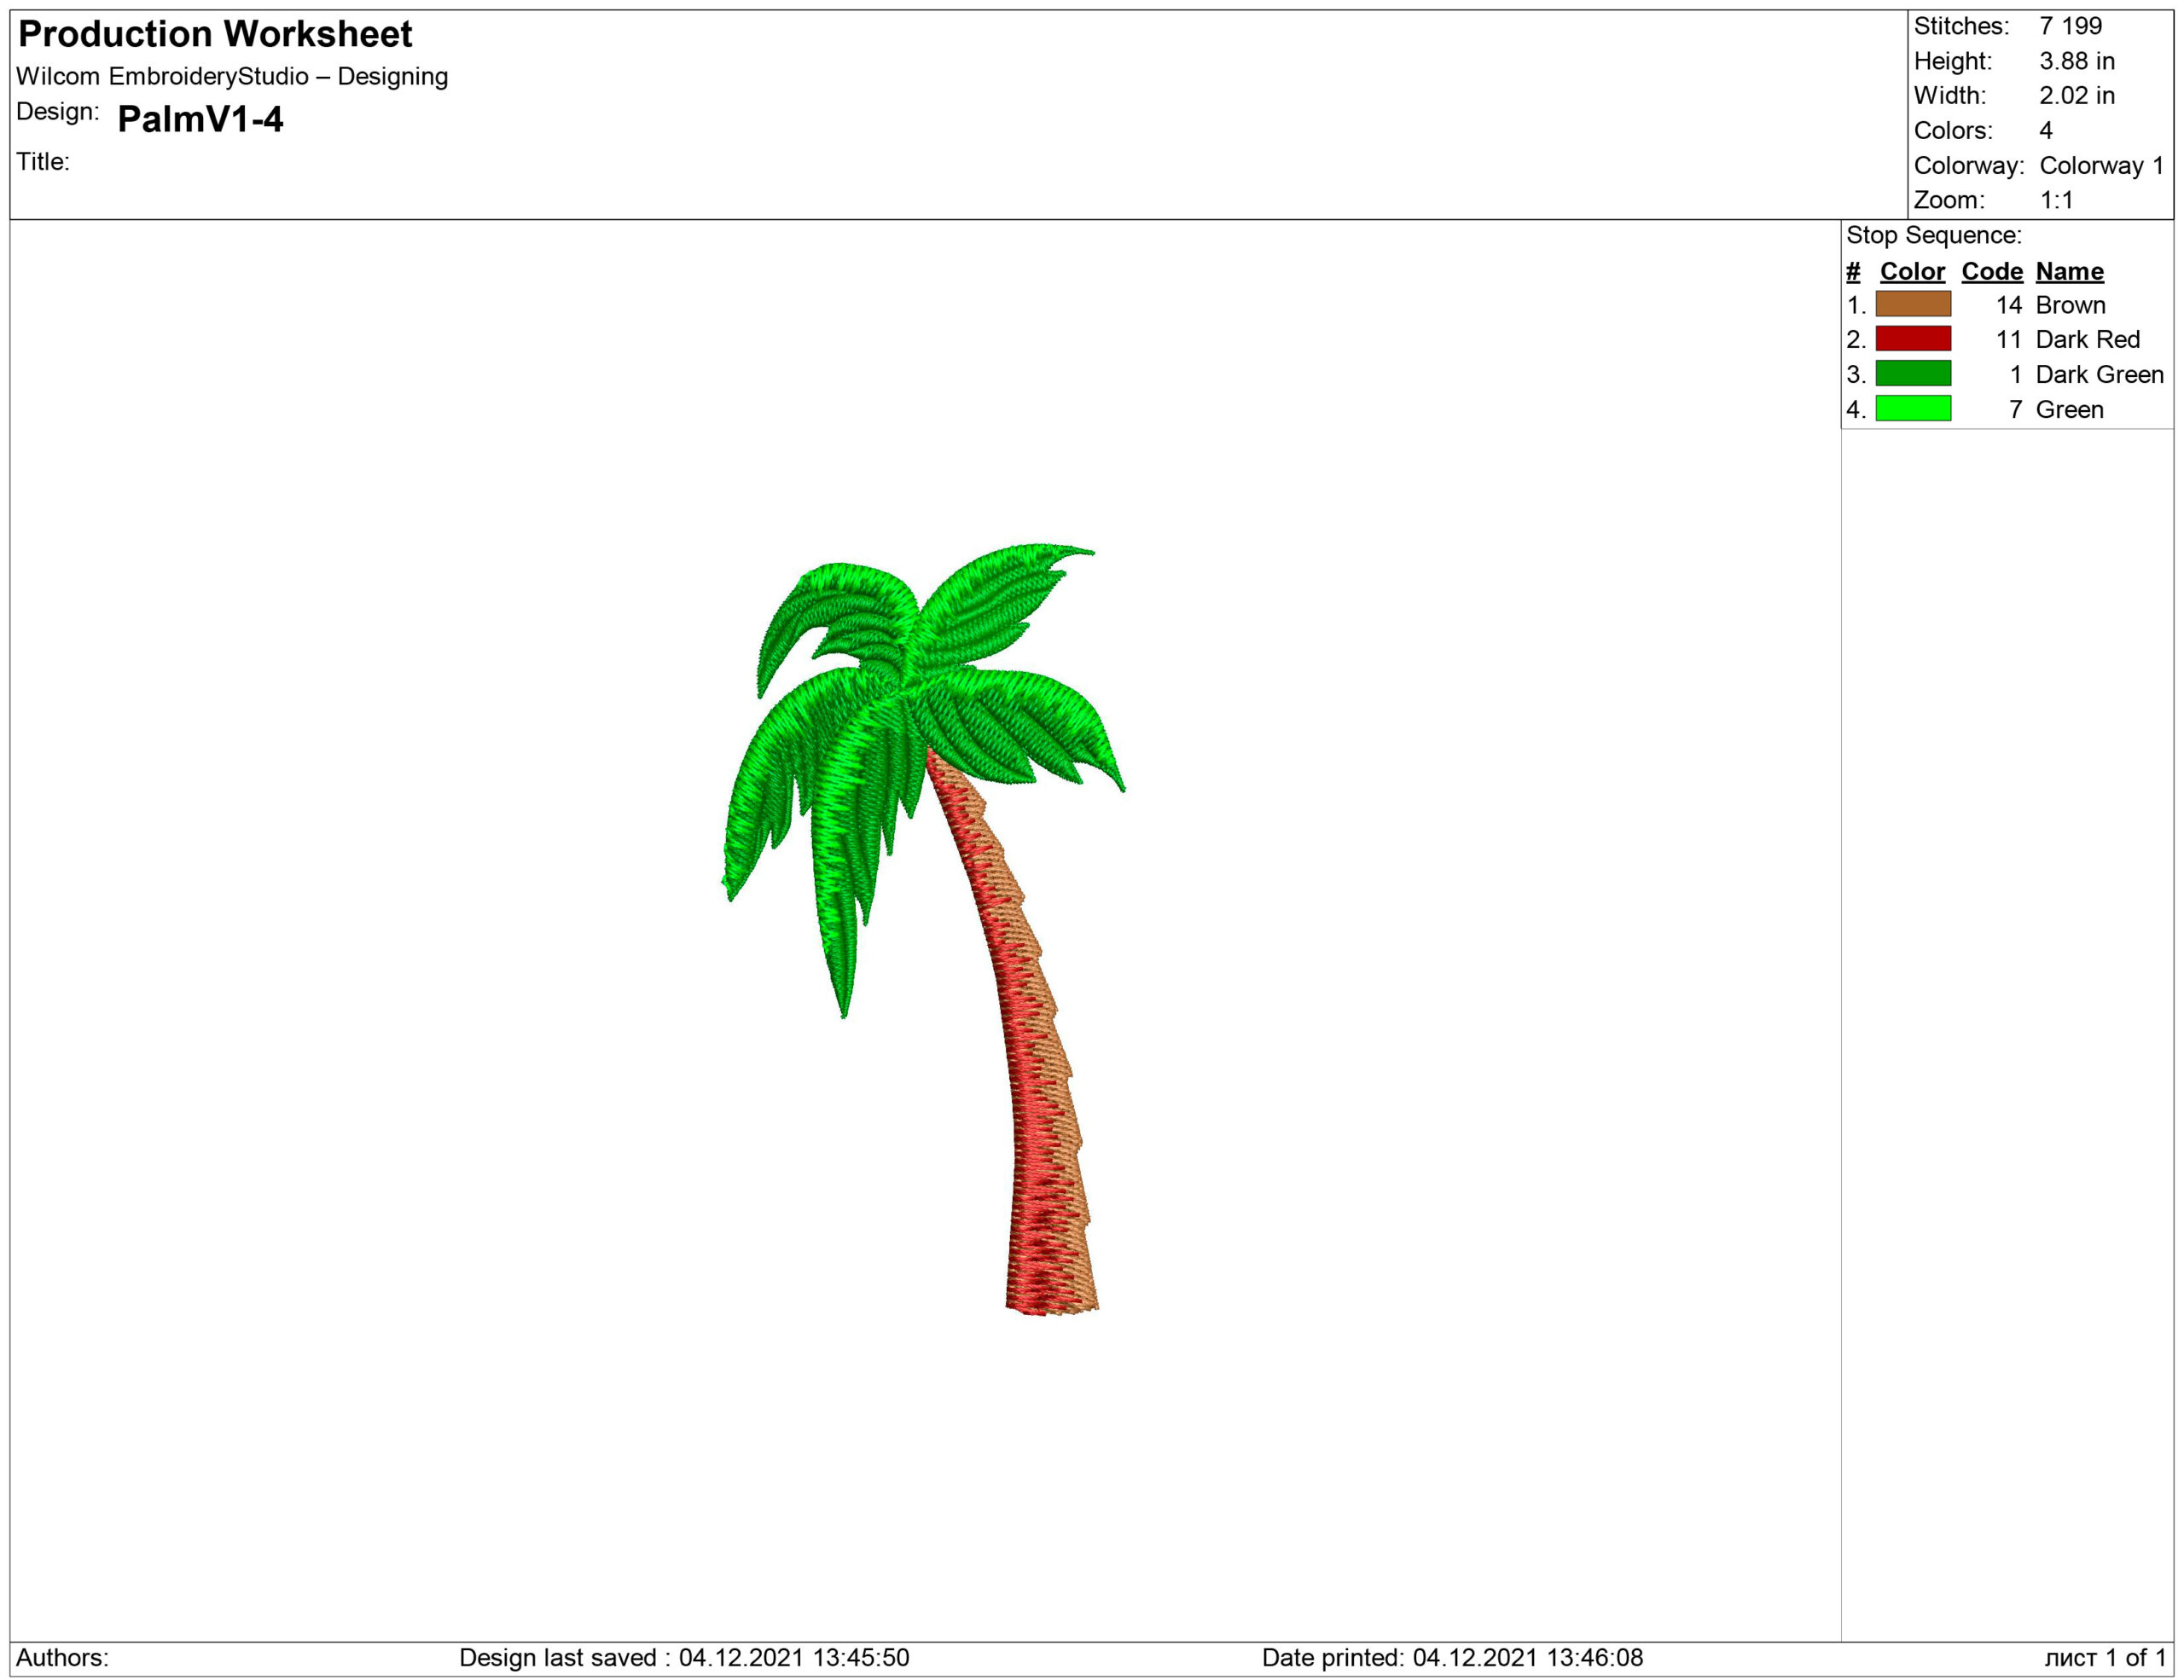Viewport: 2184px width, 1680px height.
Task: Click the Color column header
Action: click(x=1912, y=271)
